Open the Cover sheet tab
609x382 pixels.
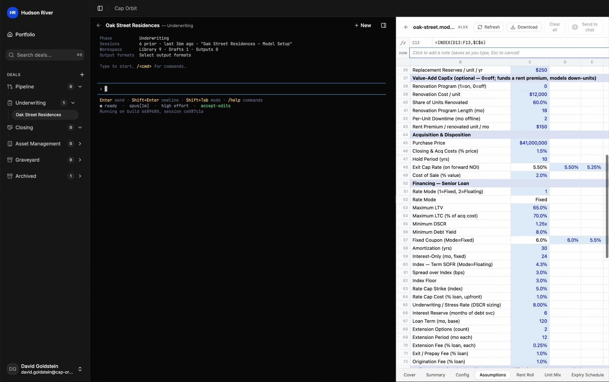click(x=409, y=375)
